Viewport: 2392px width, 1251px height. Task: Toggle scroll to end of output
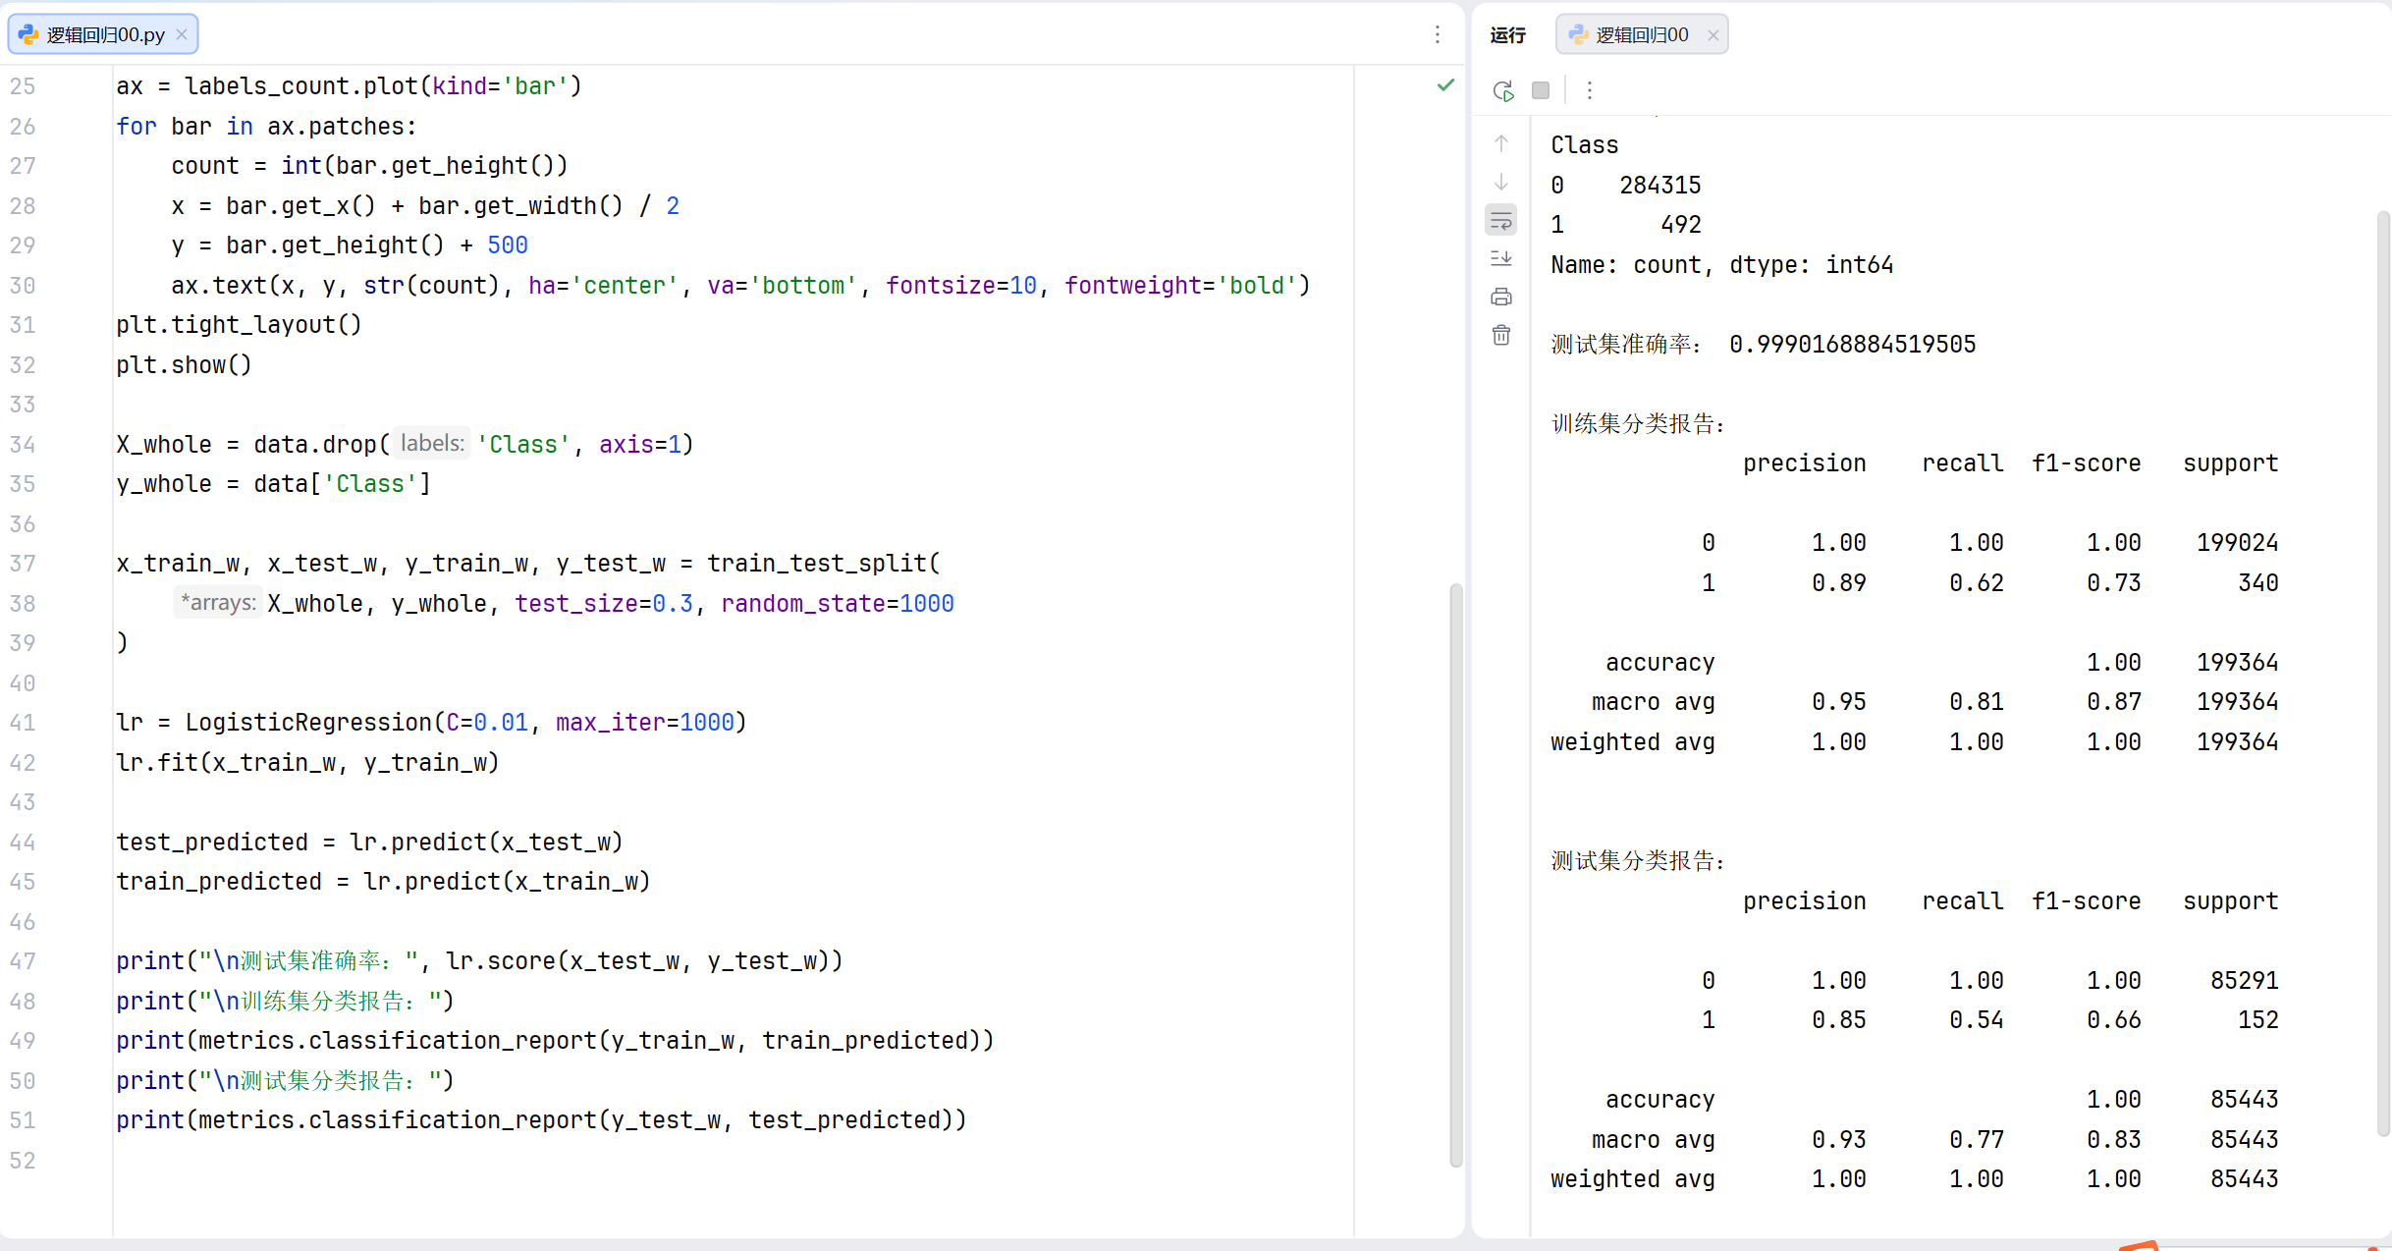(x=1501, y=258)
